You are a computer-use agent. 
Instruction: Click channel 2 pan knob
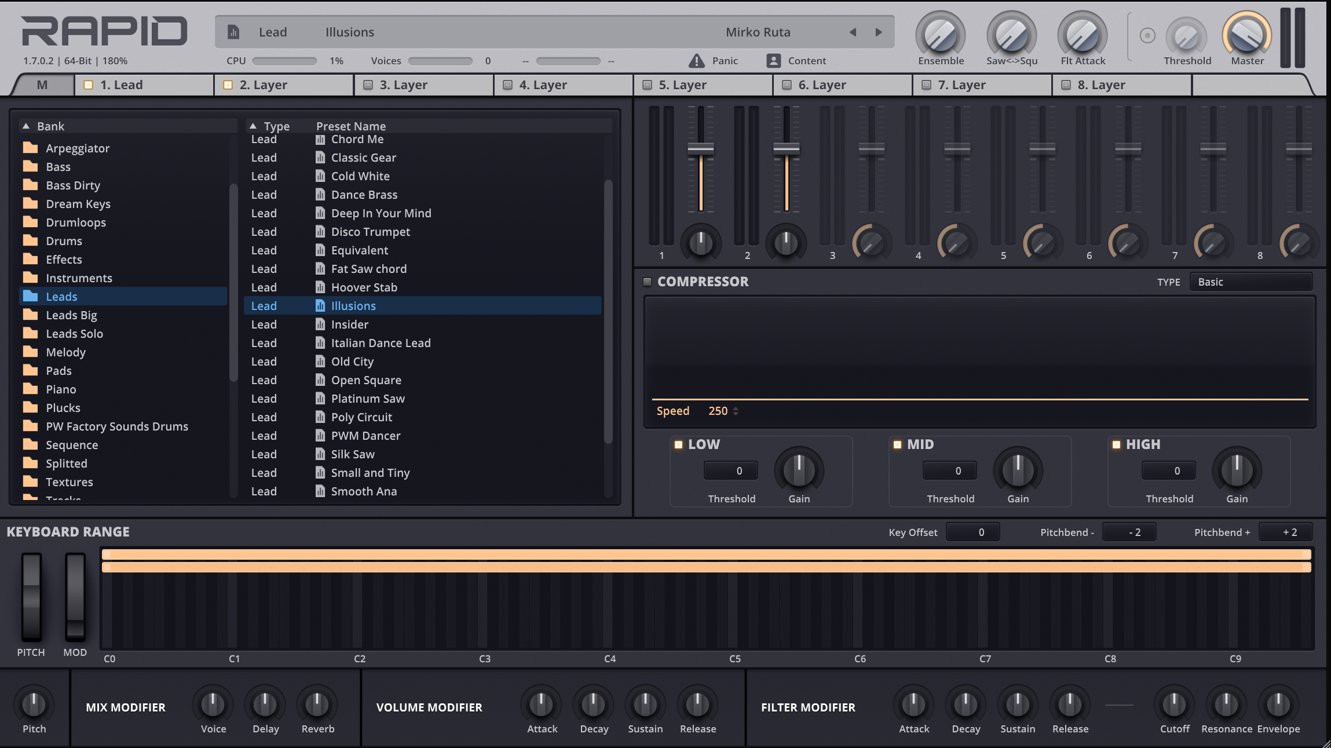787,243
